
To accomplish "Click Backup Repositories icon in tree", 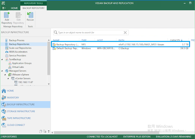I will point(6,44).
